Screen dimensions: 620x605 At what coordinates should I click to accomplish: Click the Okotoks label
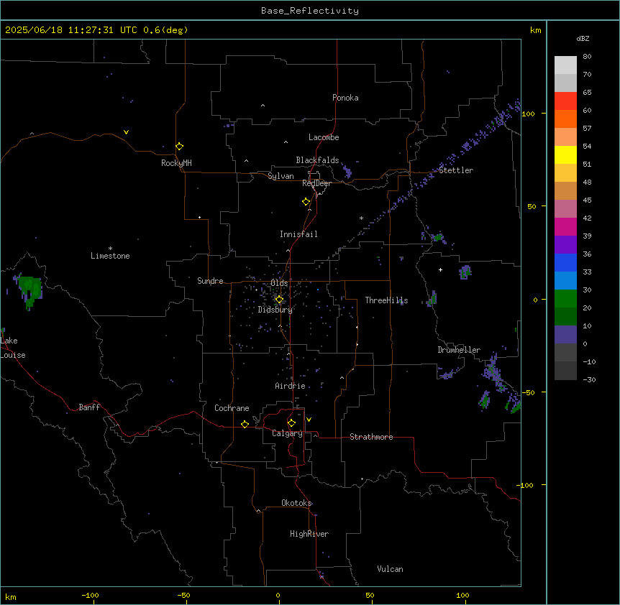(x=296, y=503)
